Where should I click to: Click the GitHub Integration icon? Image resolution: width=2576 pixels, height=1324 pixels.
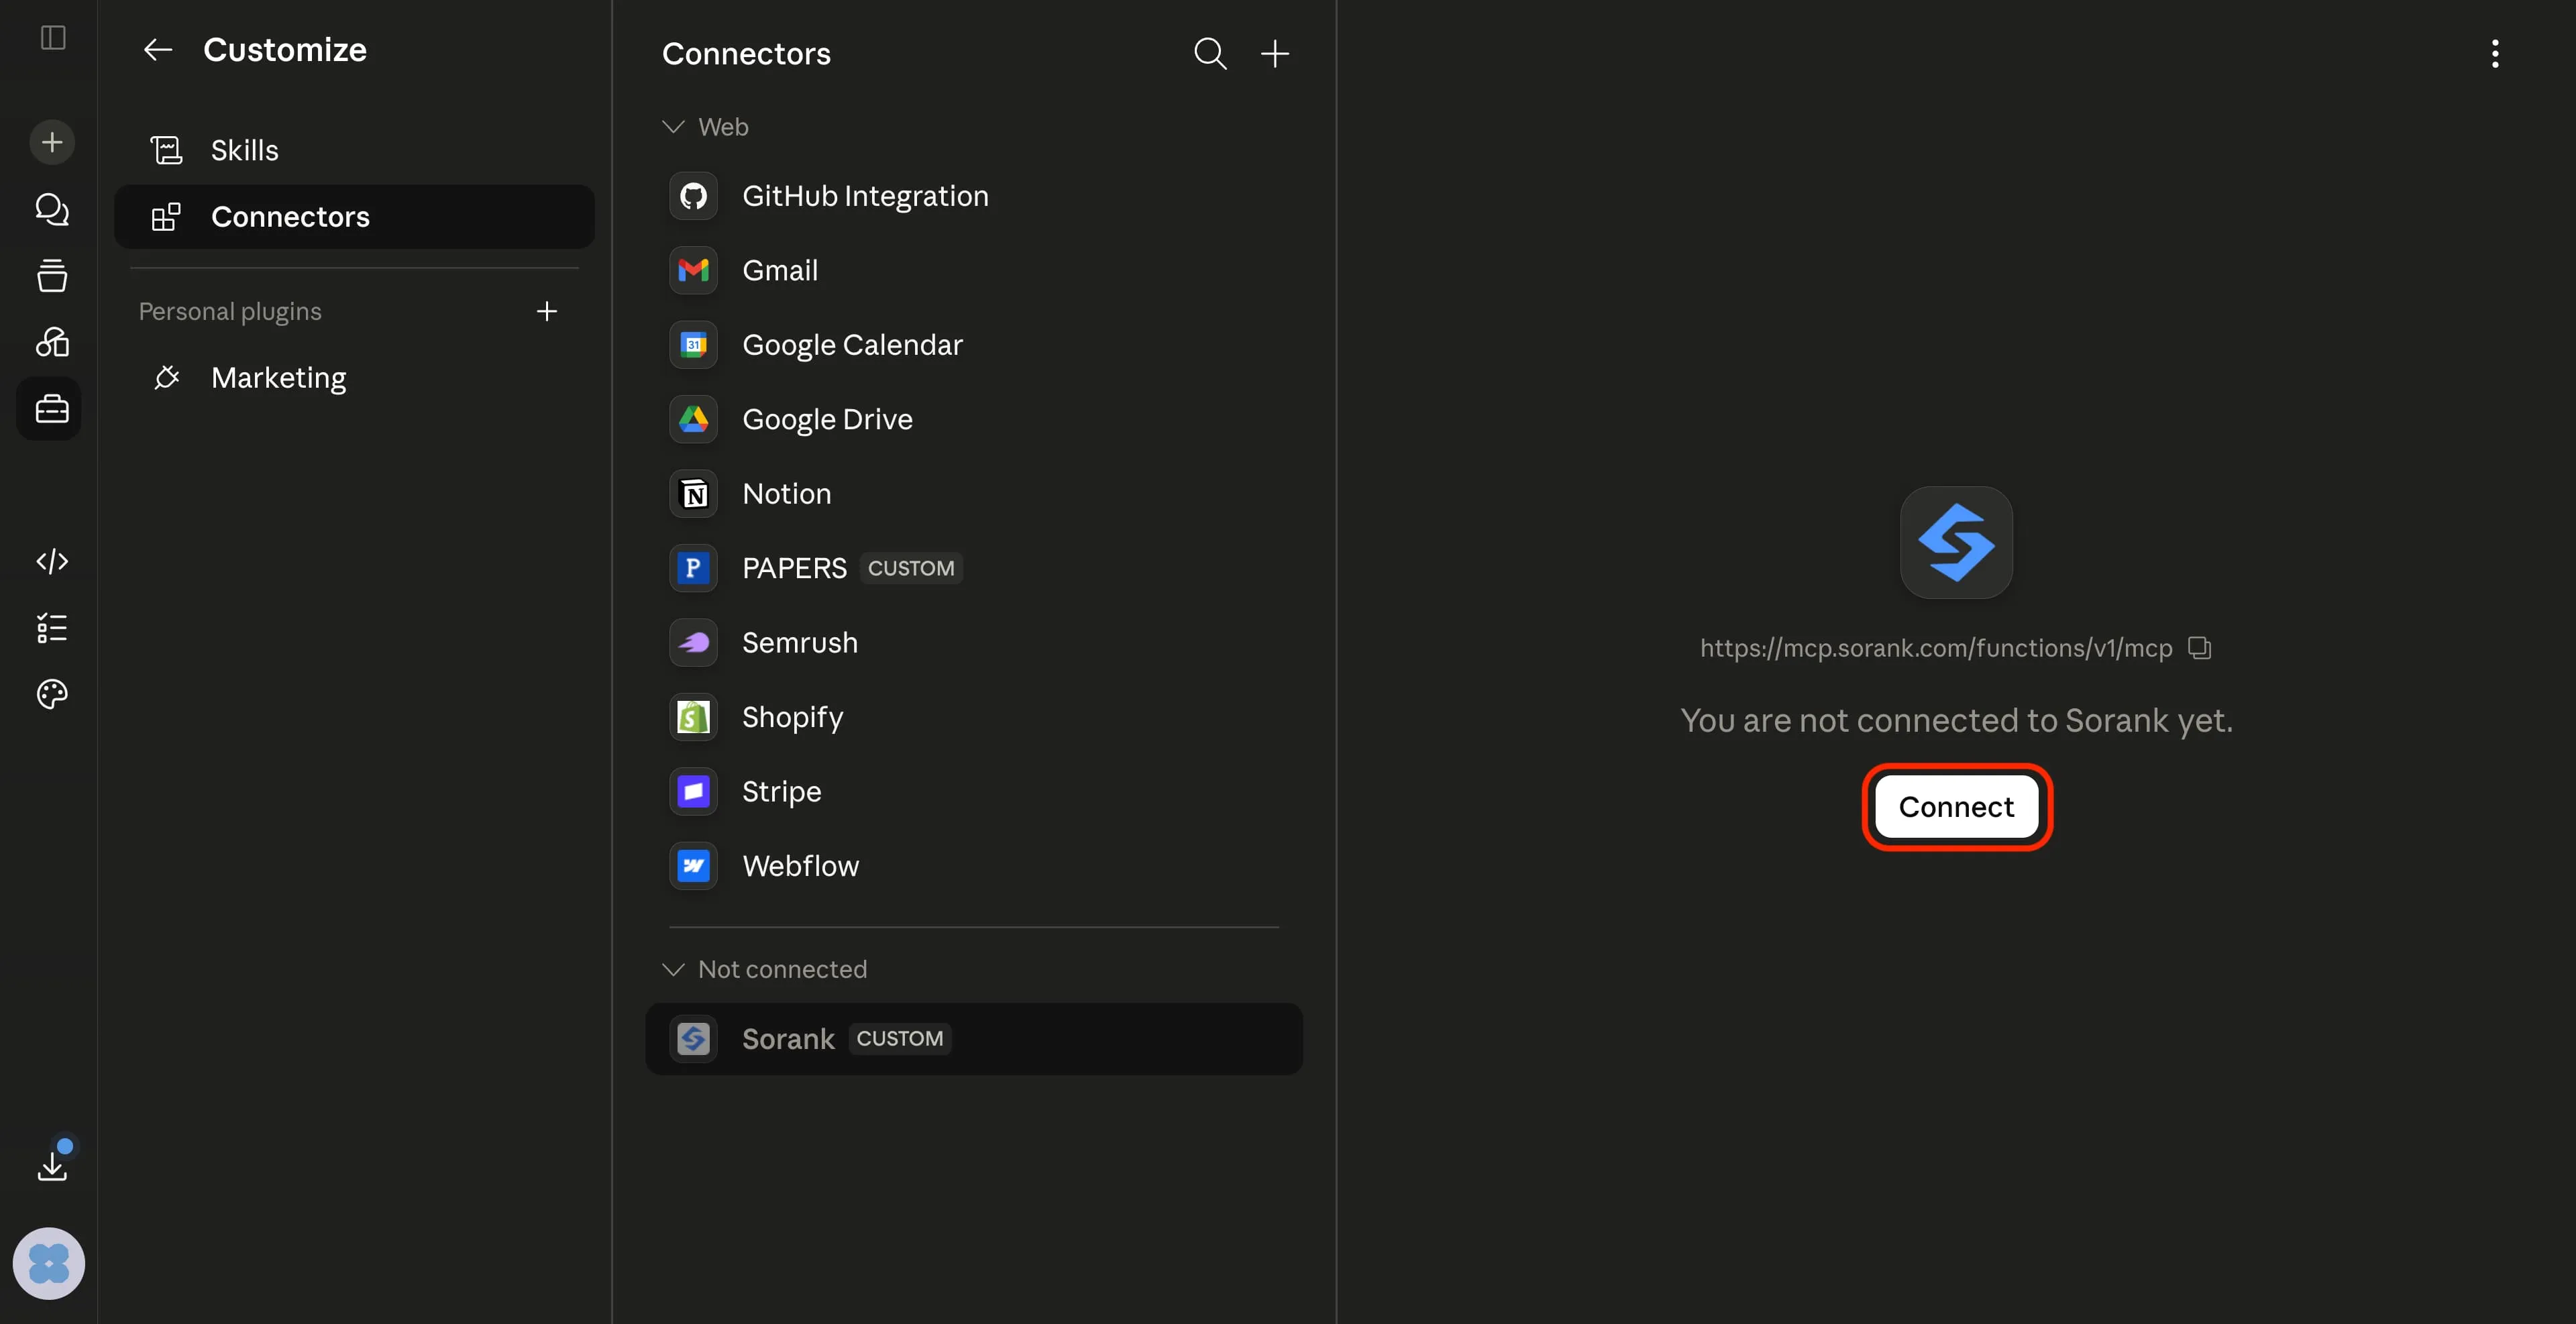coord(693,196)
